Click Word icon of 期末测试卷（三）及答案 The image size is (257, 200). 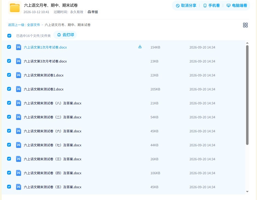tap(19, 159)
